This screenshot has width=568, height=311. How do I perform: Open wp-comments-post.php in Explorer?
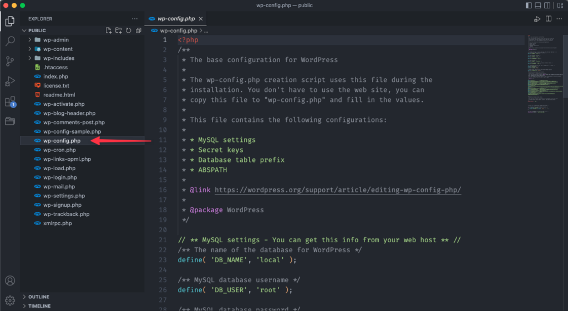tap(82, 123)
